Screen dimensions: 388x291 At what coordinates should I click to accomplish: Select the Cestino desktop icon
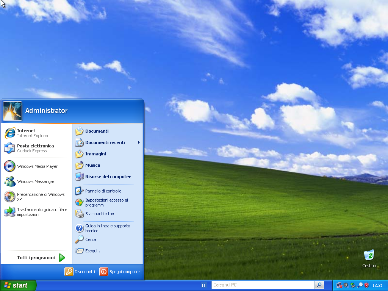(x=369, y=258)
